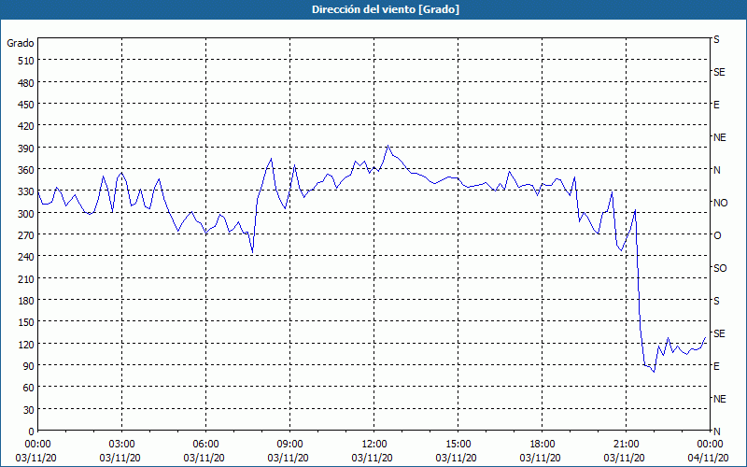
Task: Click the 04/11/20 date label
Action: click(x=708, y=458)
